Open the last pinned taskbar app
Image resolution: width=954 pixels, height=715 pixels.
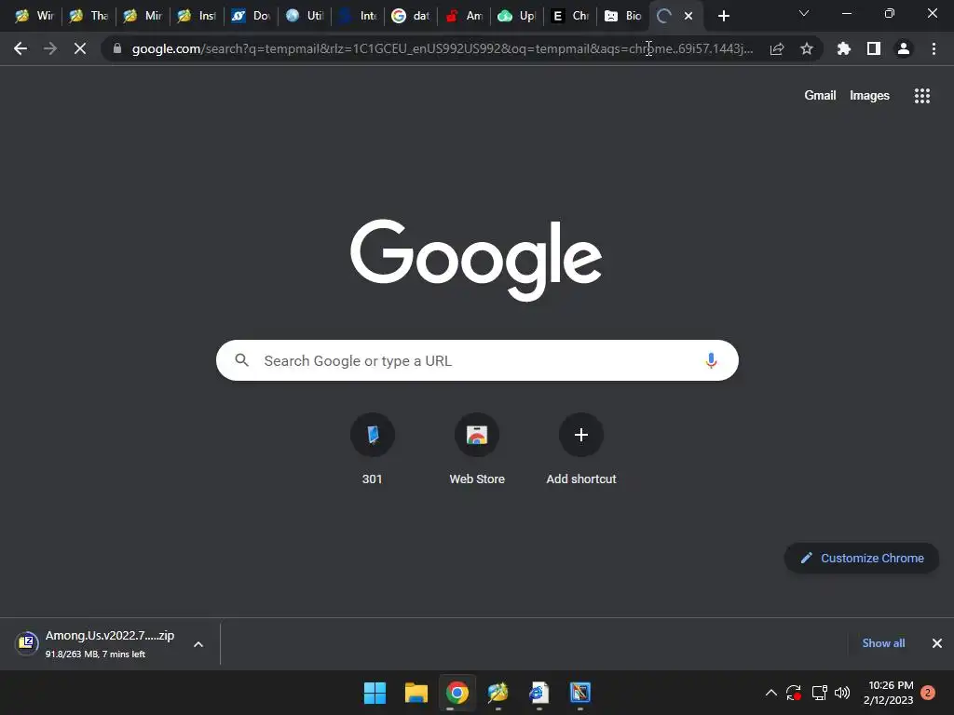[580, 693]
